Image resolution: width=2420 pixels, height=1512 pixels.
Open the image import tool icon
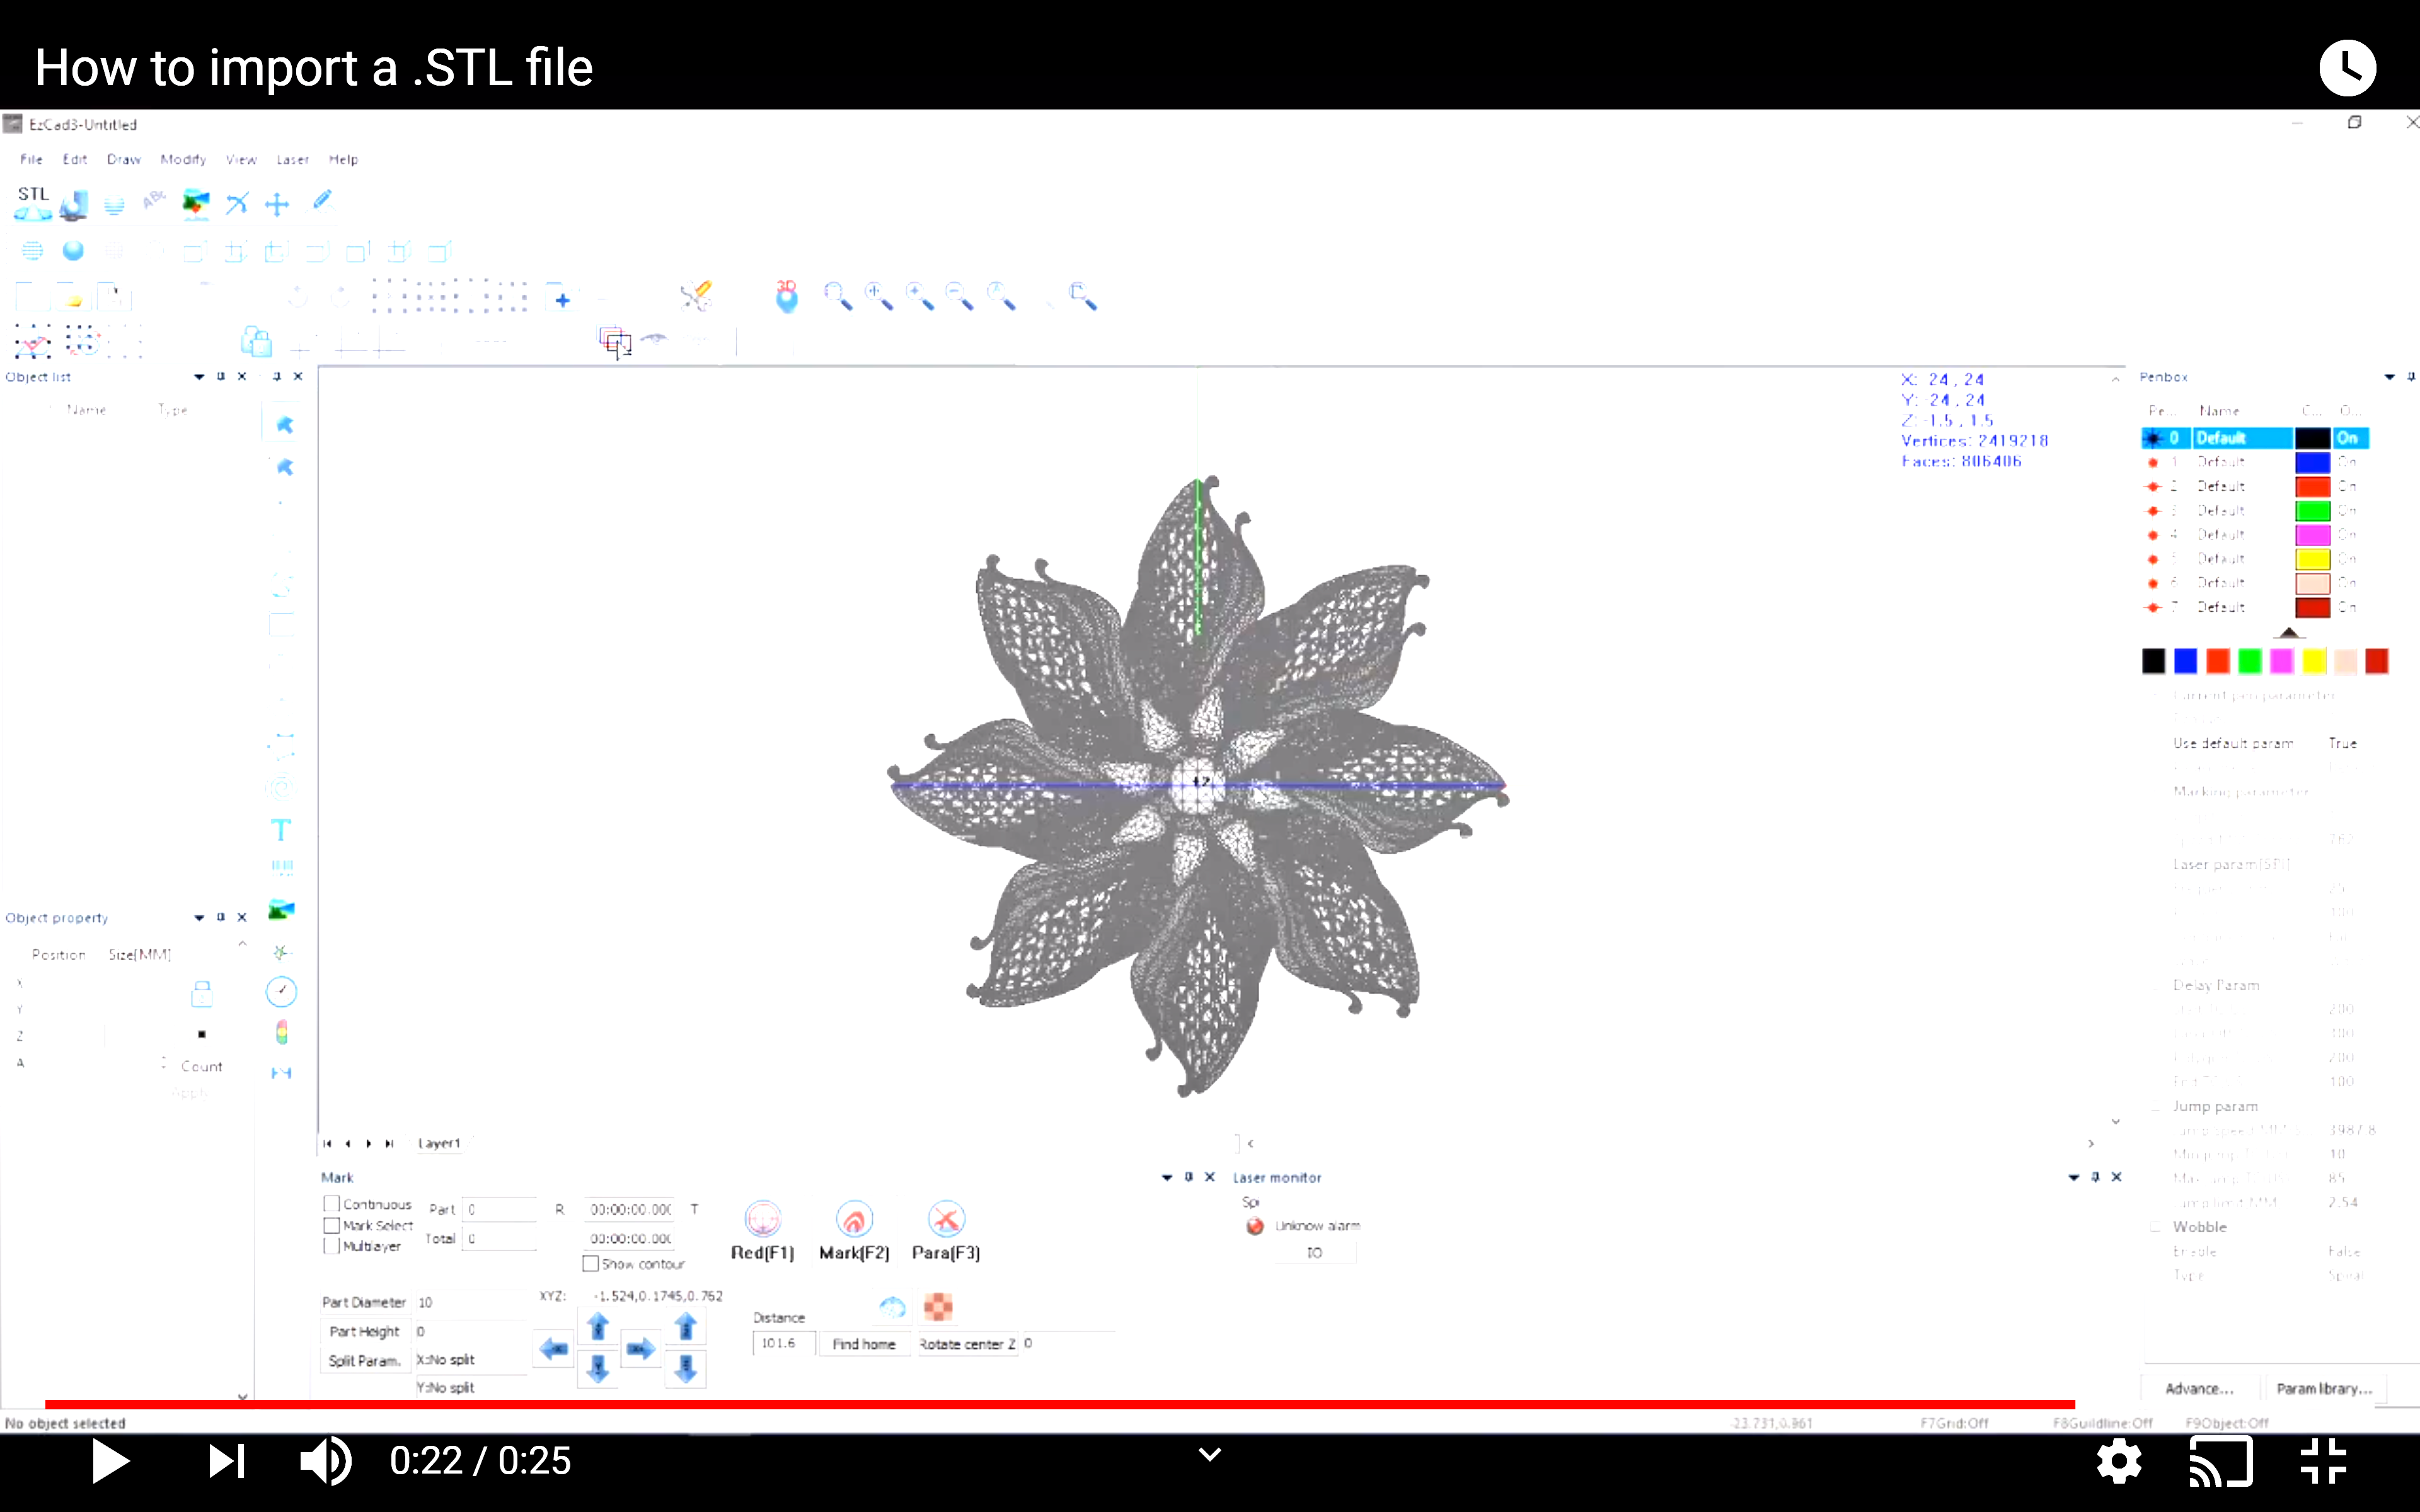click(196, 202)
